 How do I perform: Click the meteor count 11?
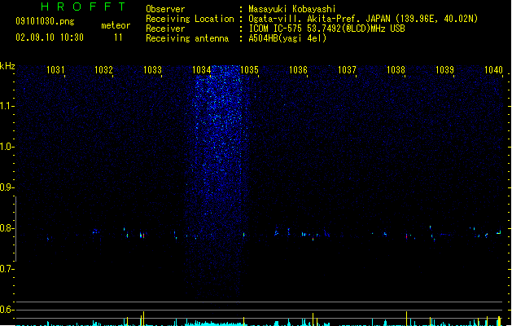pyautogui.click(x=118, y=37)
